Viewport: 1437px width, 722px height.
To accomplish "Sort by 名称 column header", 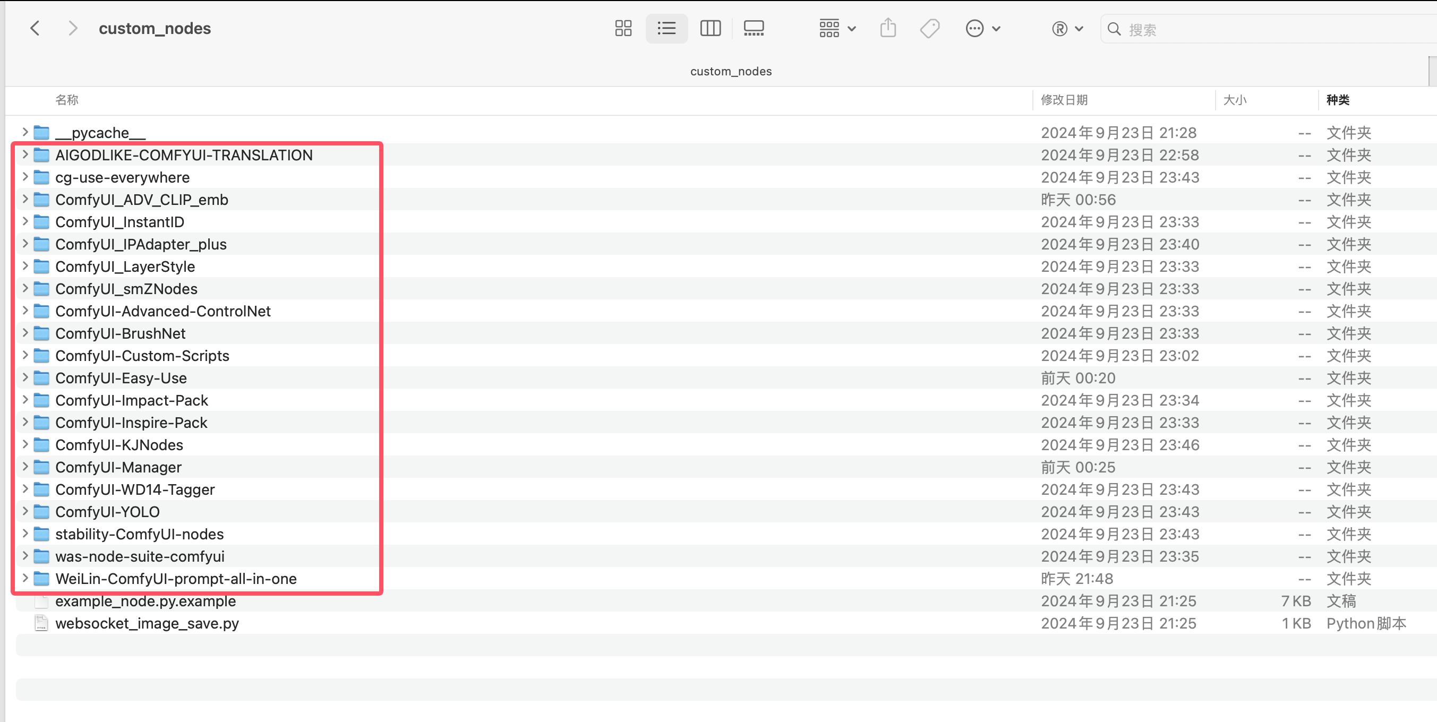I will (67, 100).
